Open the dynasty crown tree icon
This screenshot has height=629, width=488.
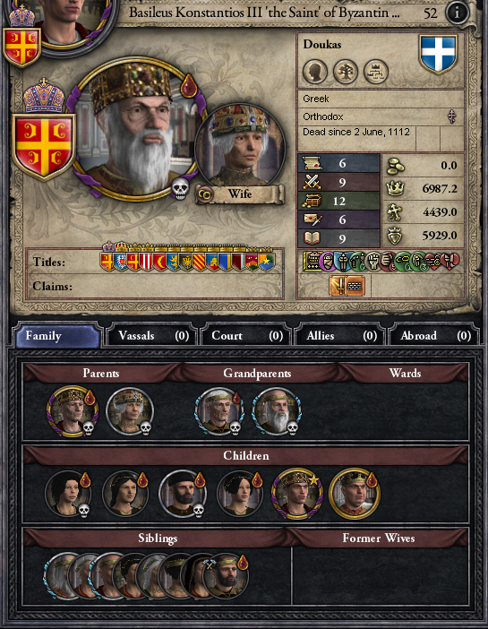pos(376,72)
